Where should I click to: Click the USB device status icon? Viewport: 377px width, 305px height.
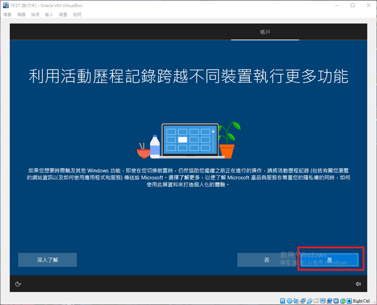310,301
